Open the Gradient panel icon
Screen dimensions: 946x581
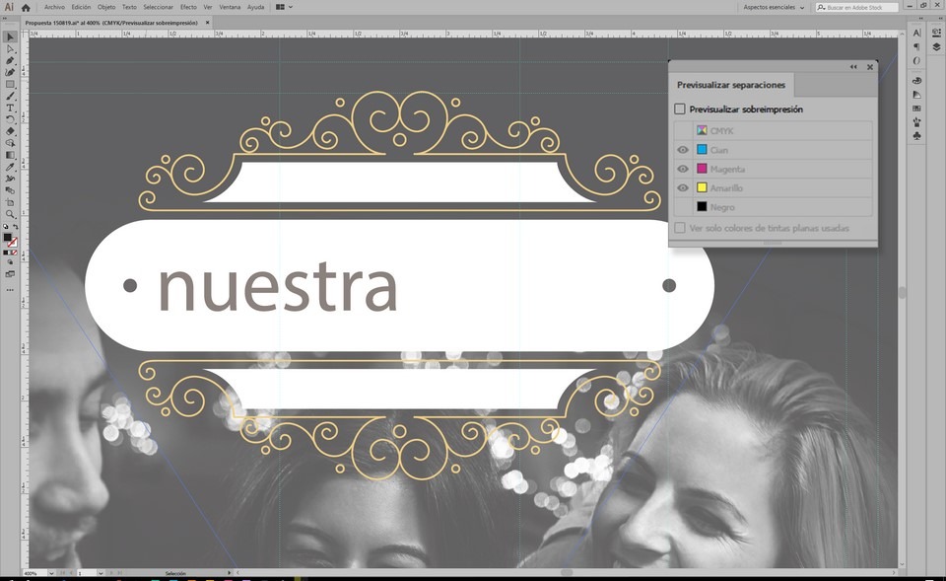[x=917, y=95]
